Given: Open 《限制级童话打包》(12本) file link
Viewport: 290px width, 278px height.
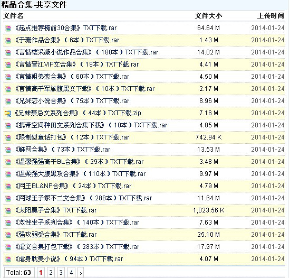Looking at the screenshot, I should [72, 137].
